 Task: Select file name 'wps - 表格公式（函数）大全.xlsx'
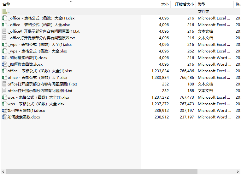coord(36,104)
